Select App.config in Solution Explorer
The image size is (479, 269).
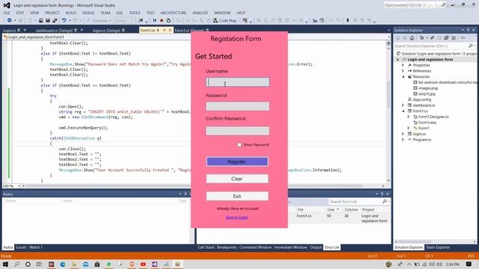[422, 99]
